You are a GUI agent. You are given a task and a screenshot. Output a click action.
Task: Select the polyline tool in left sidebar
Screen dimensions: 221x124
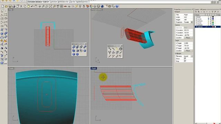point(2,15)
